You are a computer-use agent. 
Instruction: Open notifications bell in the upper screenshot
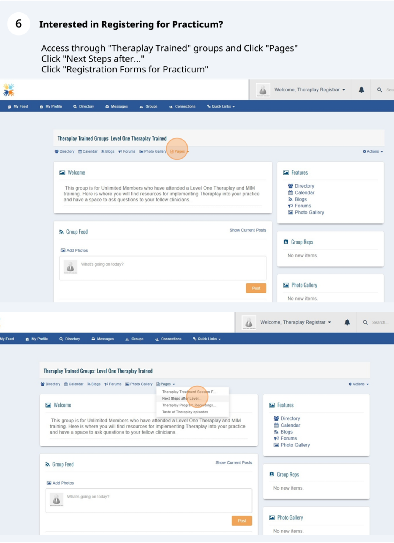pos(361,90)
